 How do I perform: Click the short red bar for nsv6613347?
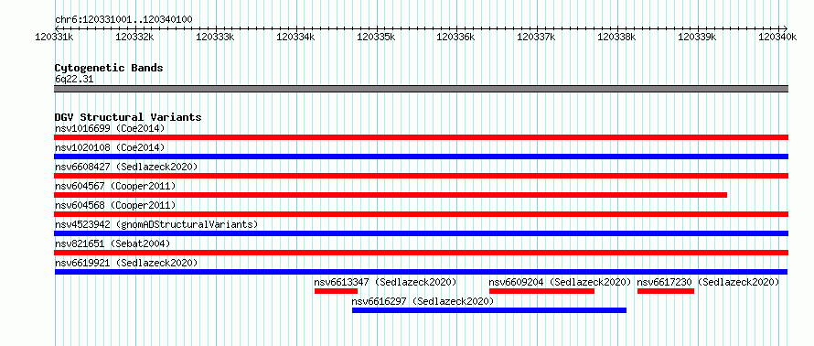[336, 291]
